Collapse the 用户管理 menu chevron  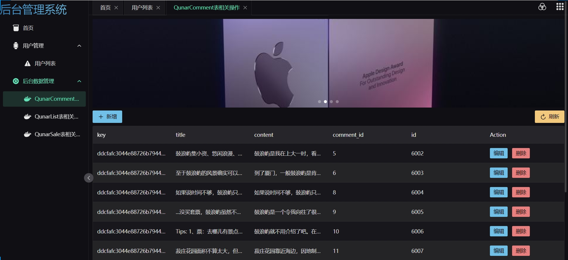[x=79, y=45]
